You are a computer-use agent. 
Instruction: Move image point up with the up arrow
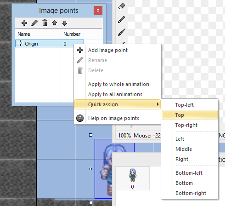(x=55, y=23)
